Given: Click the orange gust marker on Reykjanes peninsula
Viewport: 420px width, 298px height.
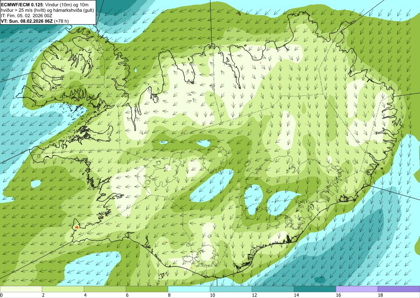Looking at the screenshot, I should [77, 227].
